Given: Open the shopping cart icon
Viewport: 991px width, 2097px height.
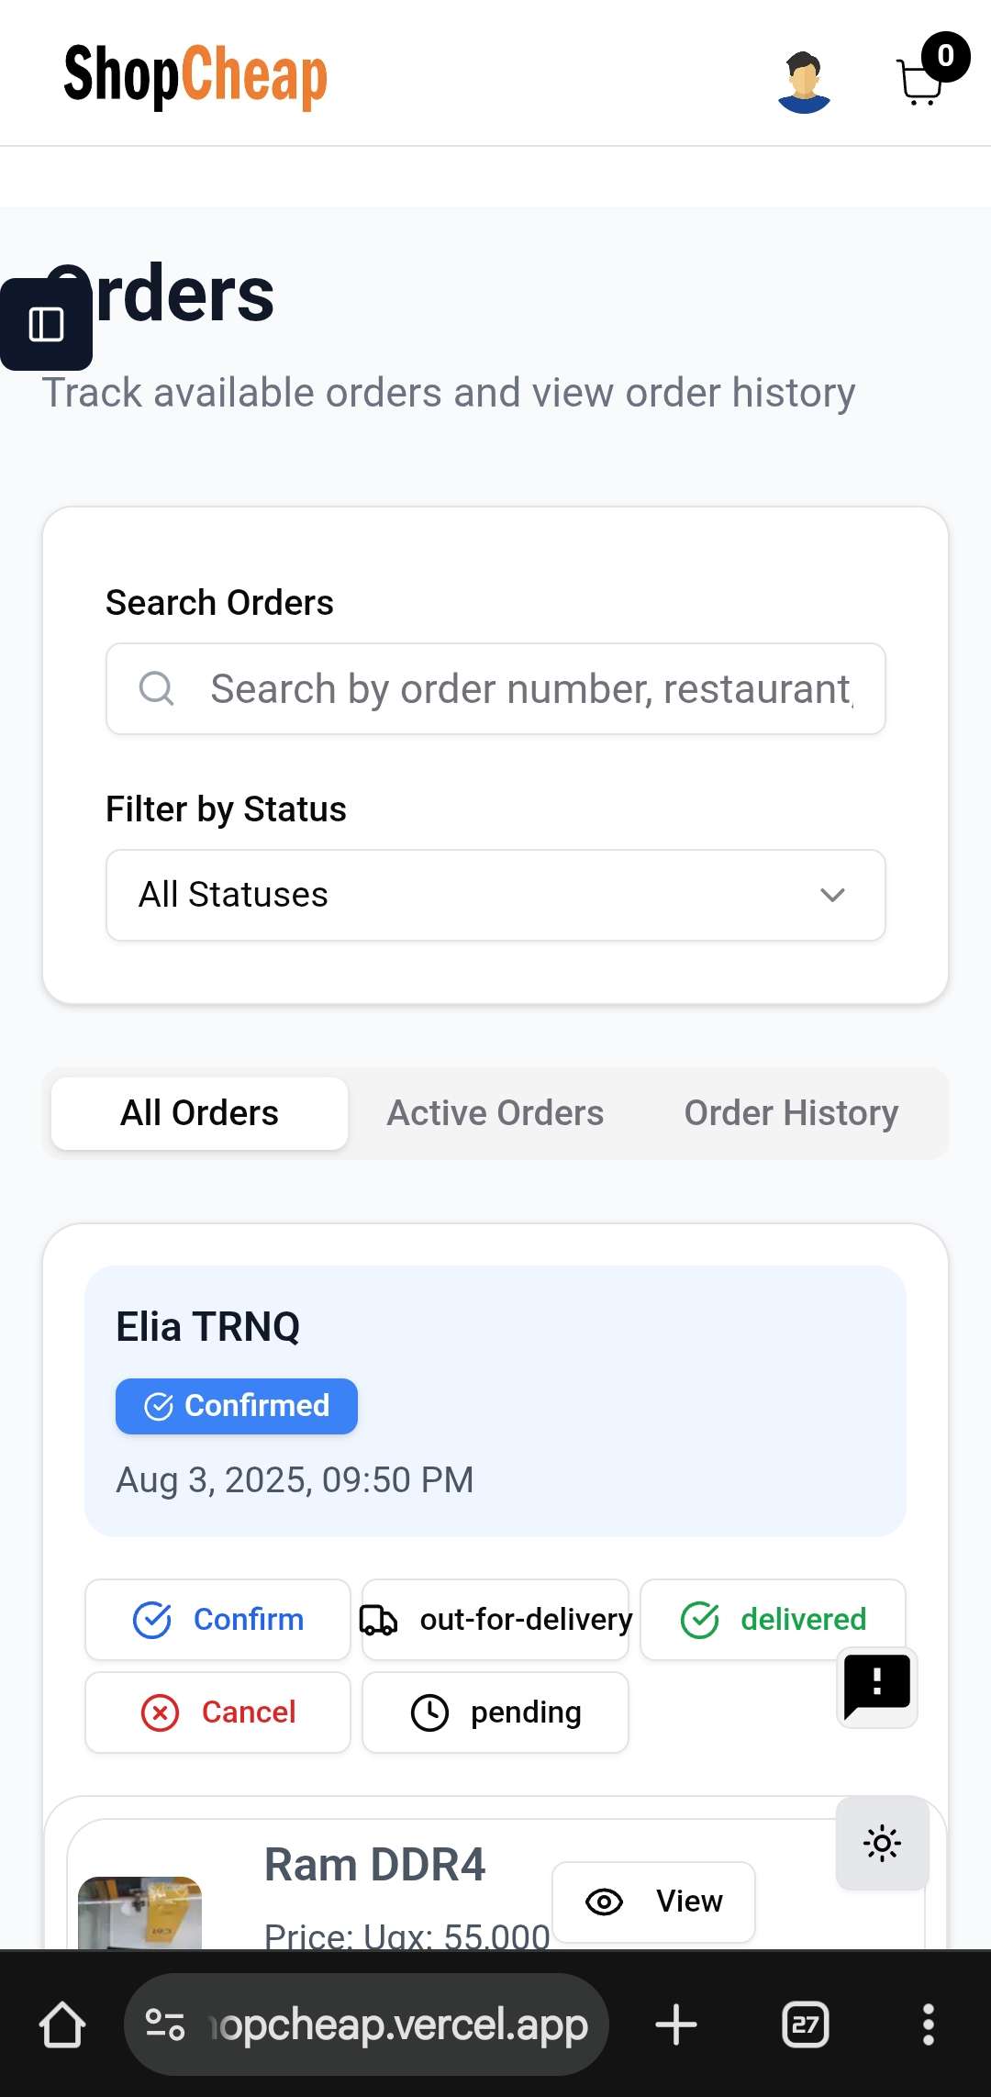Looking at the screenshot, I should point(921,81).
